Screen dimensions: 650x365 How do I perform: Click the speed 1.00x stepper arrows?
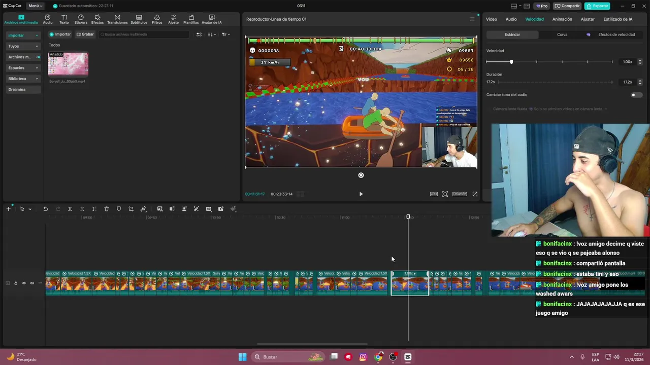[640, 62]
